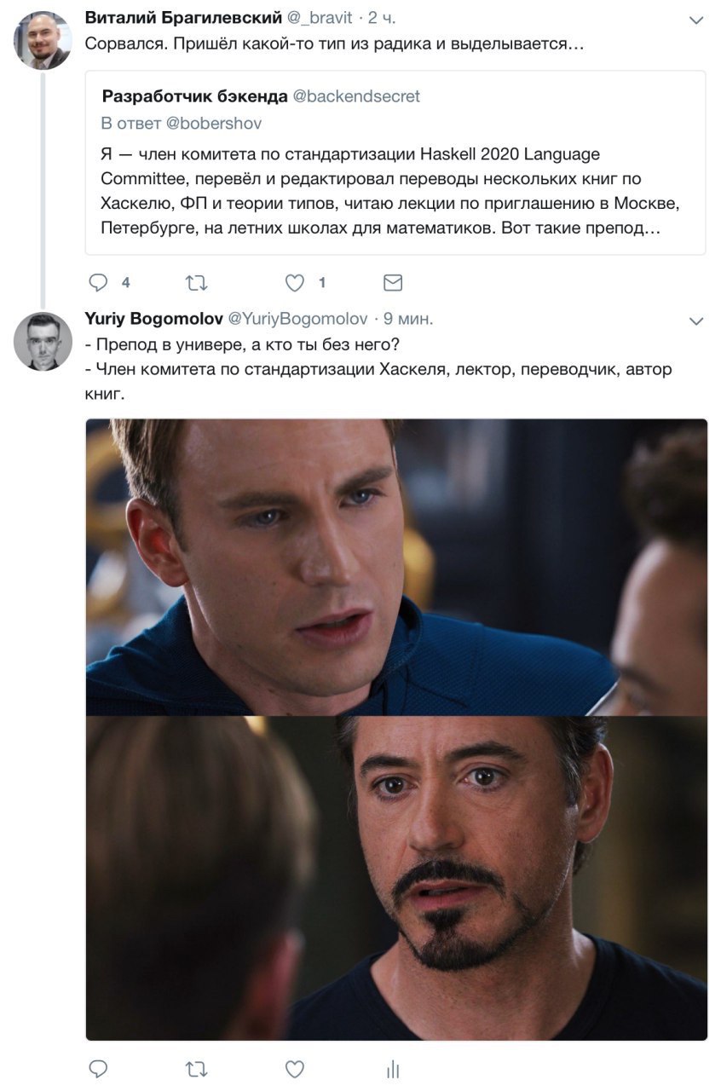Click the Виталий Брагилевский display name
The image size is (721, 1091).
pyautogui.click(x=183, y=18)
